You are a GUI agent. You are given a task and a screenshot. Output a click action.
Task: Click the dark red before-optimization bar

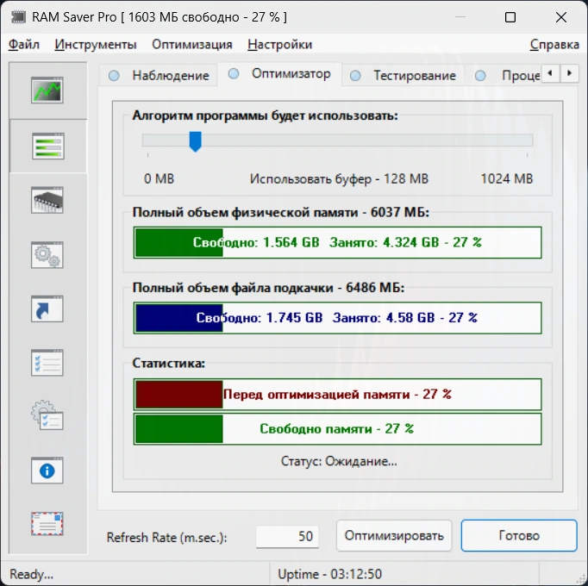(337, 395)
